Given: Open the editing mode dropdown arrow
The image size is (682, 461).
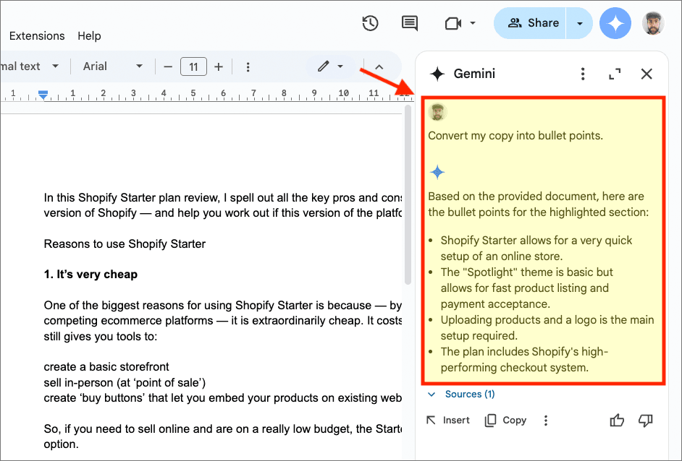Looking at the screenshot, I should [340, 66].
